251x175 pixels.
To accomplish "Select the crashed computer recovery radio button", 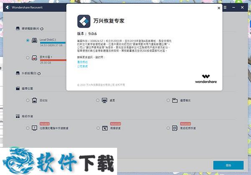I will [28, 128].
